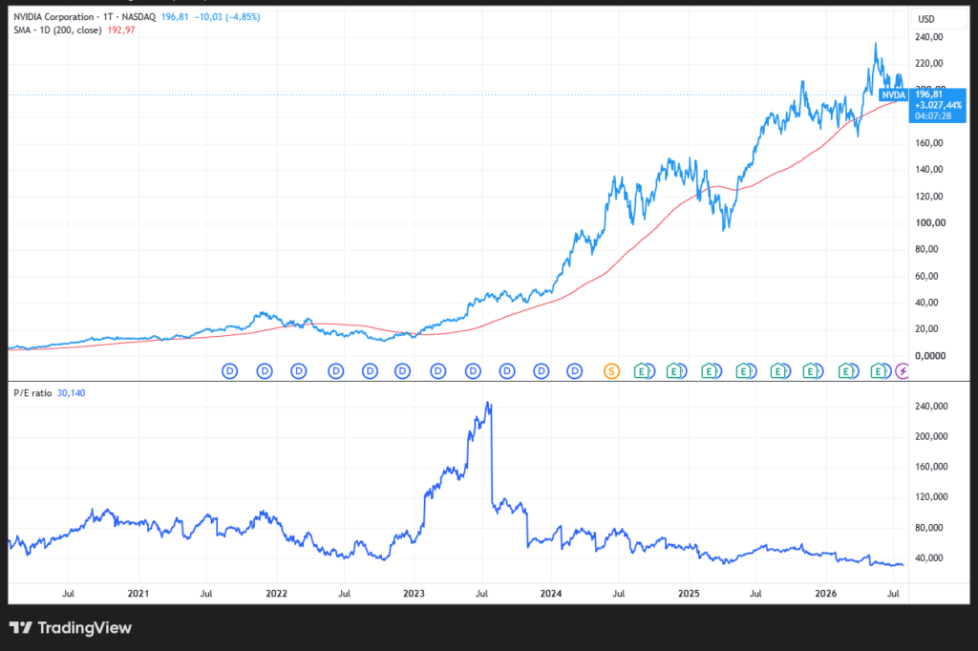Open the dividend marker just before 2024
Screen dimensions: 978x651
(541, 371)
